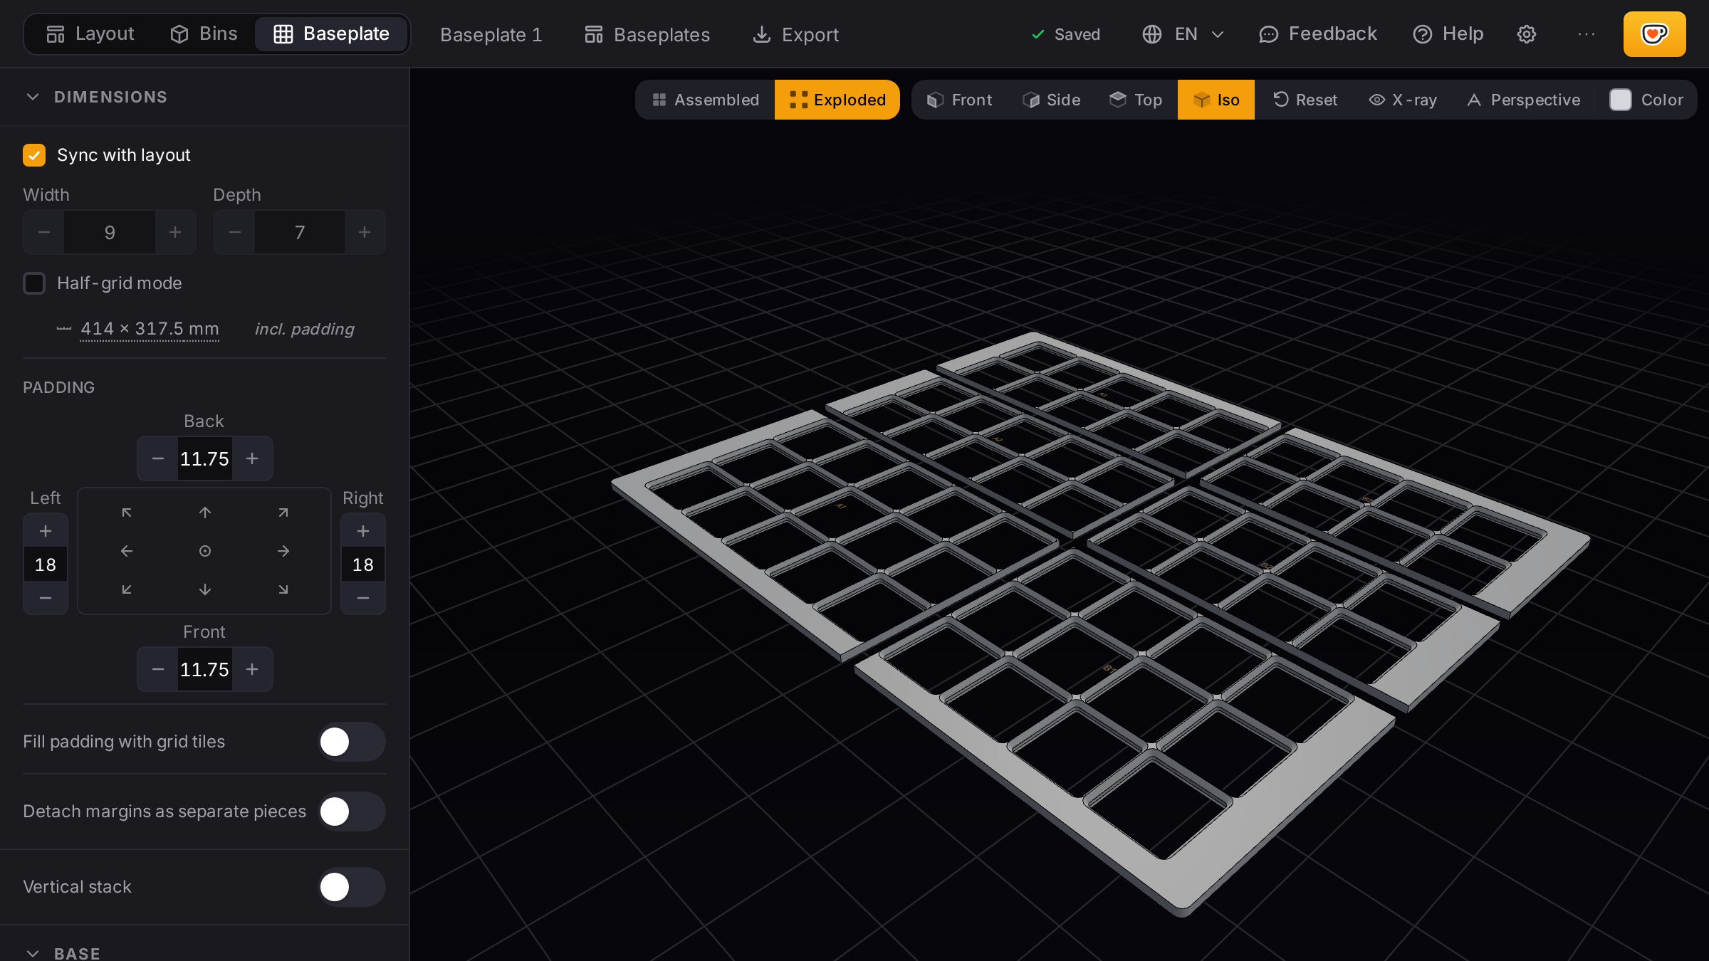The width and height of the screenshot is (1709, 961).
Task: Decrease Right padding with minus
Action: [x=363, y=598]
